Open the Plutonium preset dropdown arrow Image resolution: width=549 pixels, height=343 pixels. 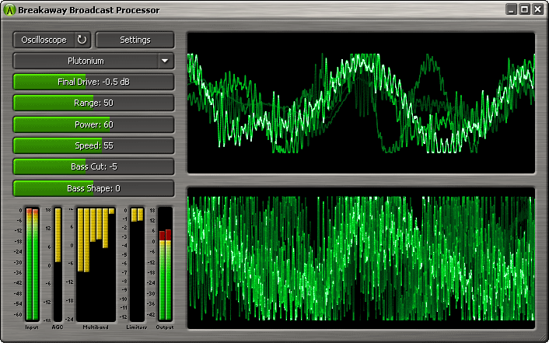(164, 61)
